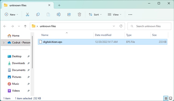This screenshot has width=174, height=101.
Task: Click the pin icon next to Pictures
Action: point(28,77)
